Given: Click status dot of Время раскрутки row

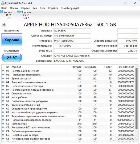Looking at the screenshot, I should [3, 78].
